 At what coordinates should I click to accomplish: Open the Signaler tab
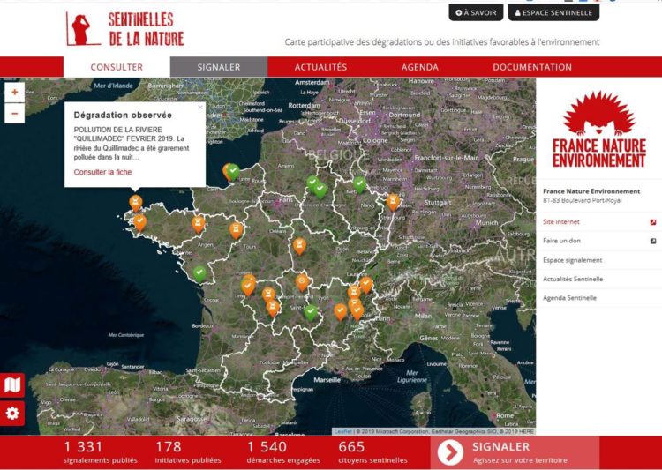click(218, 67)
